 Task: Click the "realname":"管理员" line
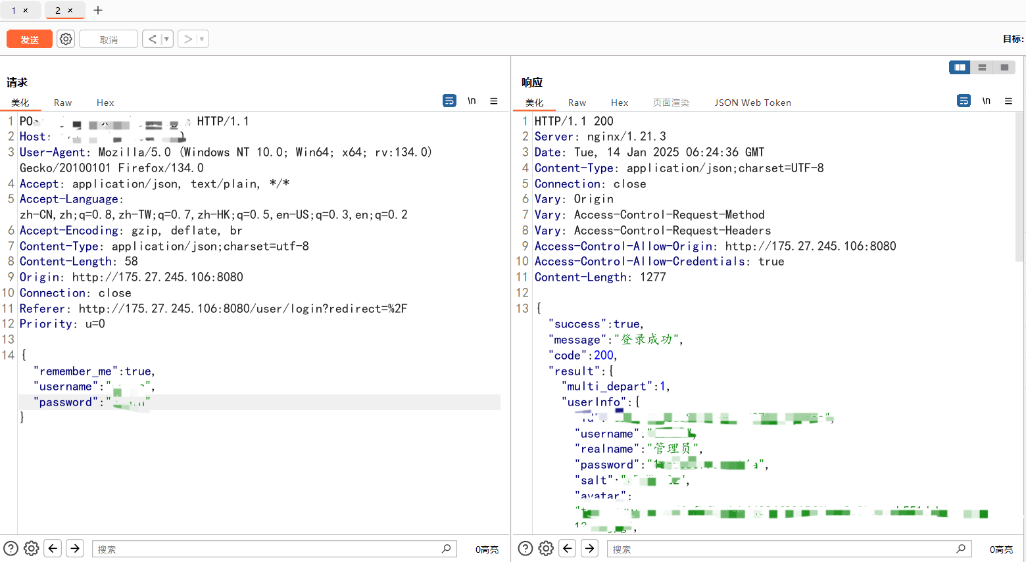point(639,449)
